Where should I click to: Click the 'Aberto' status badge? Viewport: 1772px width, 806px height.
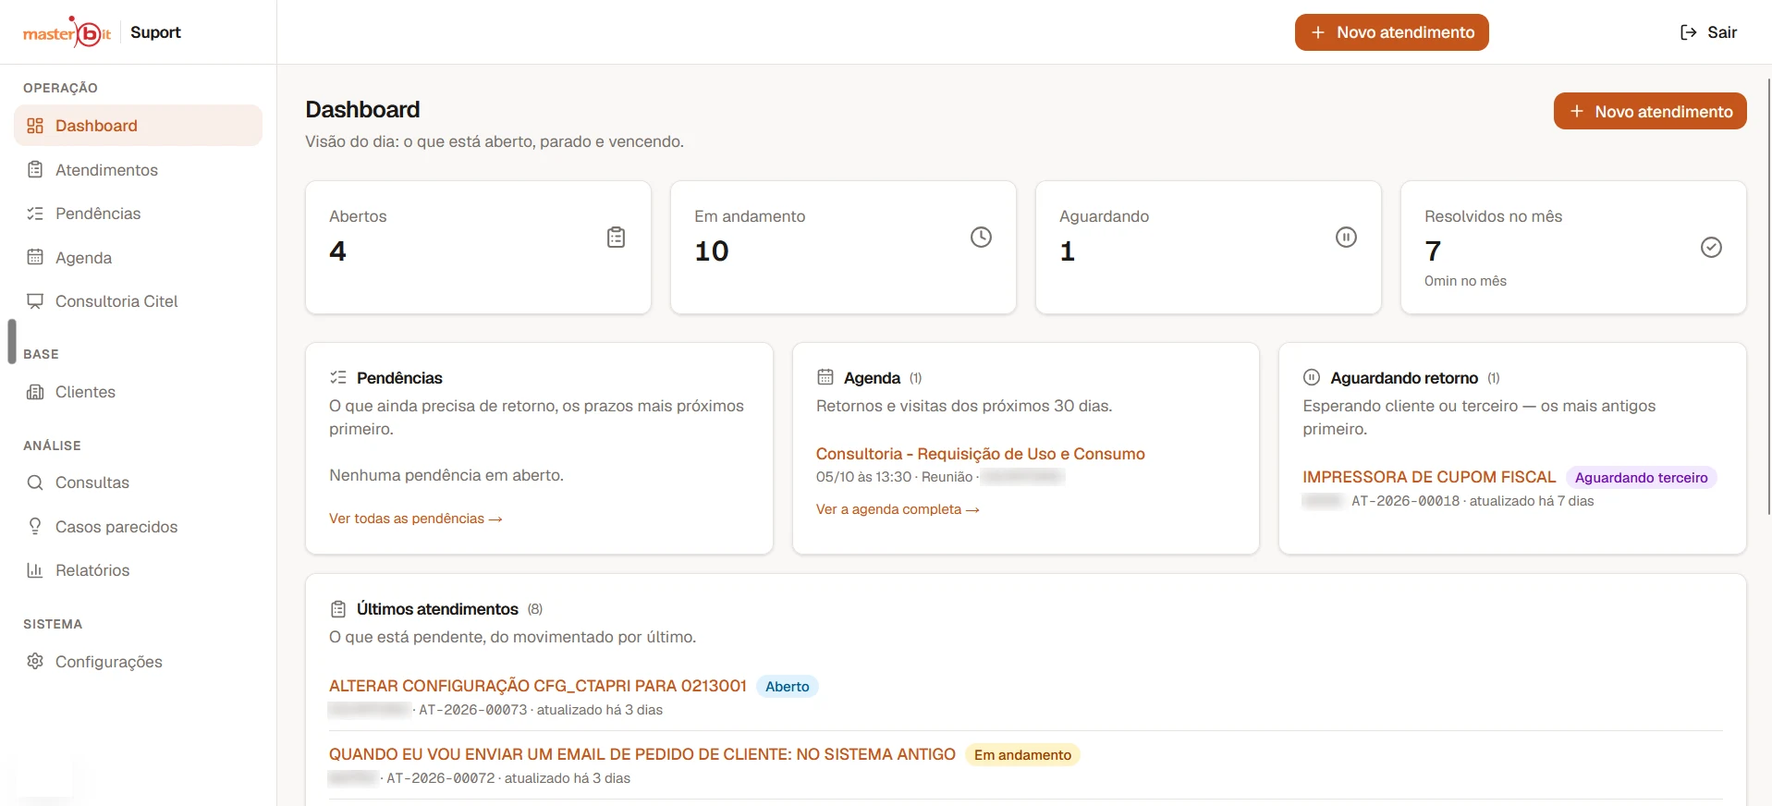tap(788, 687)
